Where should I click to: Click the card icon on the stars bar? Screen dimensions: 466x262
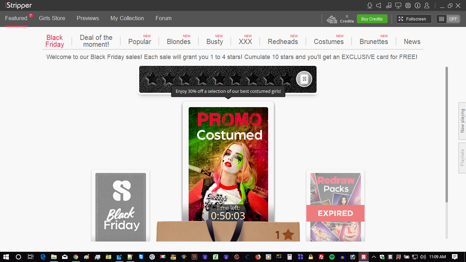(x=304, y=79)
